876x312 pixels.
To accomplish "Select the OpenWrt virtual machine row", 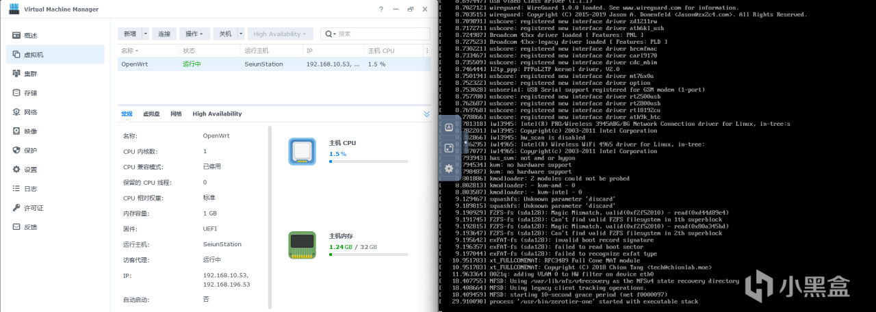I will point(274,64).
